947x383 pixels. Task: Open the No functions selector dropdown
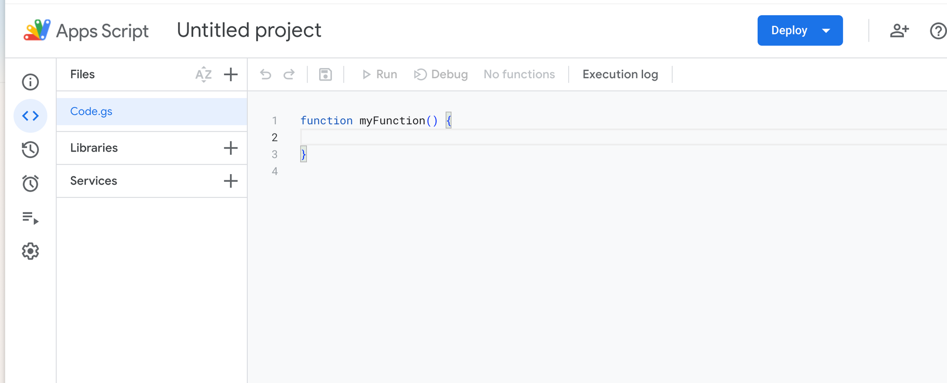(519, 74)
